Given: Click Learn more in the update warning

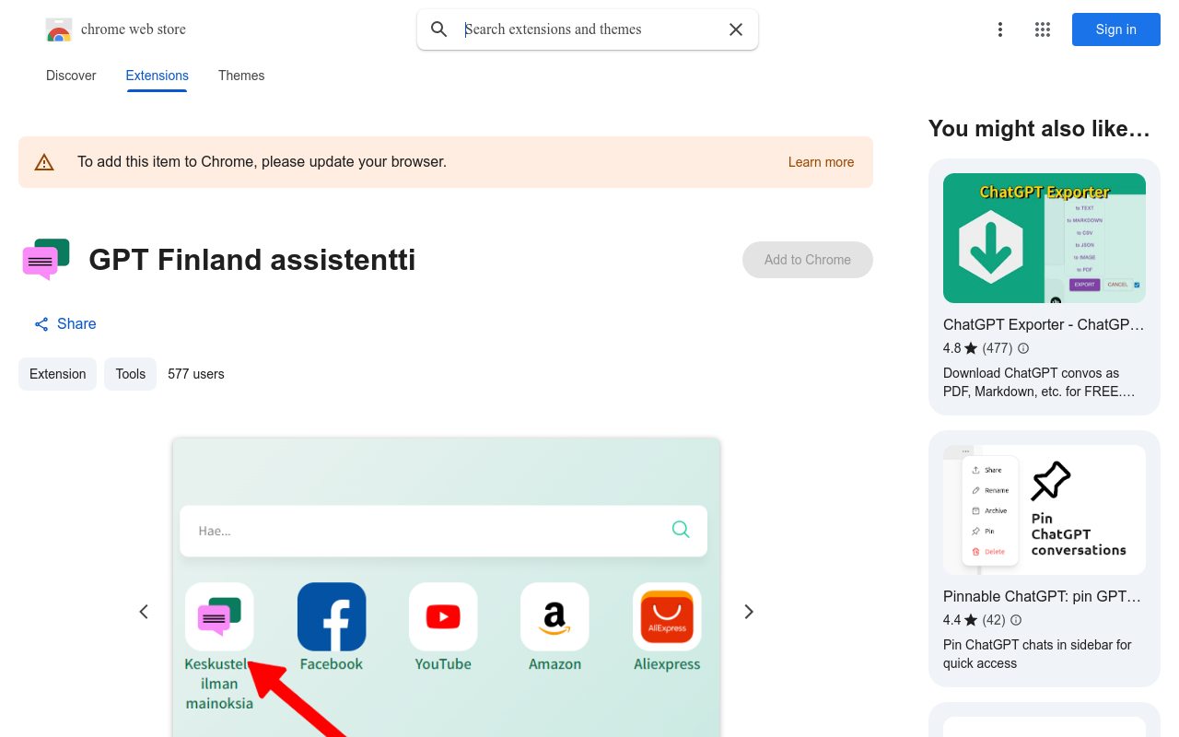Looking at the screenshot, I should coord(821,162).
